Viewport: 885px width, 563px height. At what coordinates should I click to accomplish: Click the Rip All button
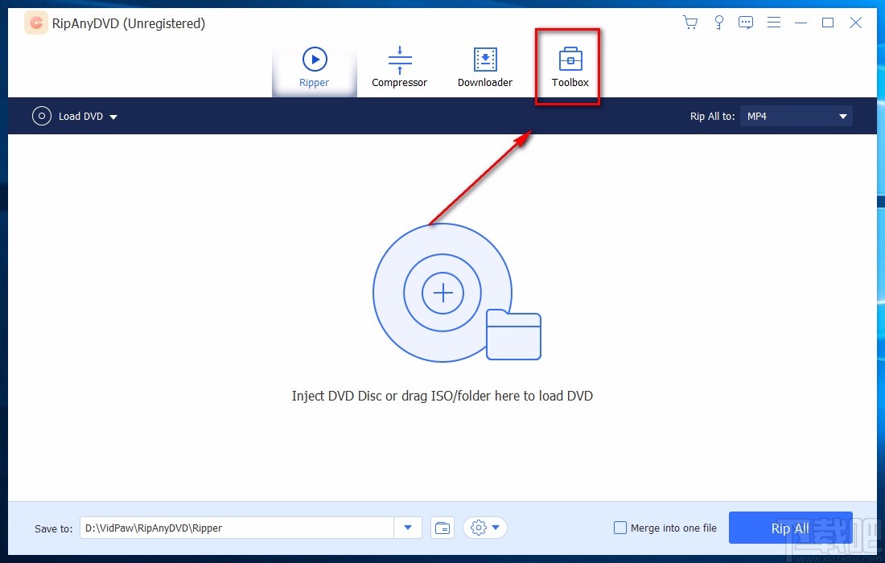790,528
